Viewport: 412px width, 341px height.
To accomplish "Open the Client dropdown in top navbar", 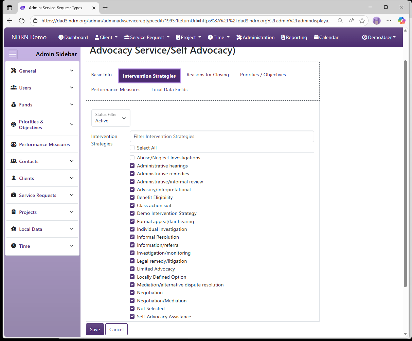I will (x=106, y=37).
